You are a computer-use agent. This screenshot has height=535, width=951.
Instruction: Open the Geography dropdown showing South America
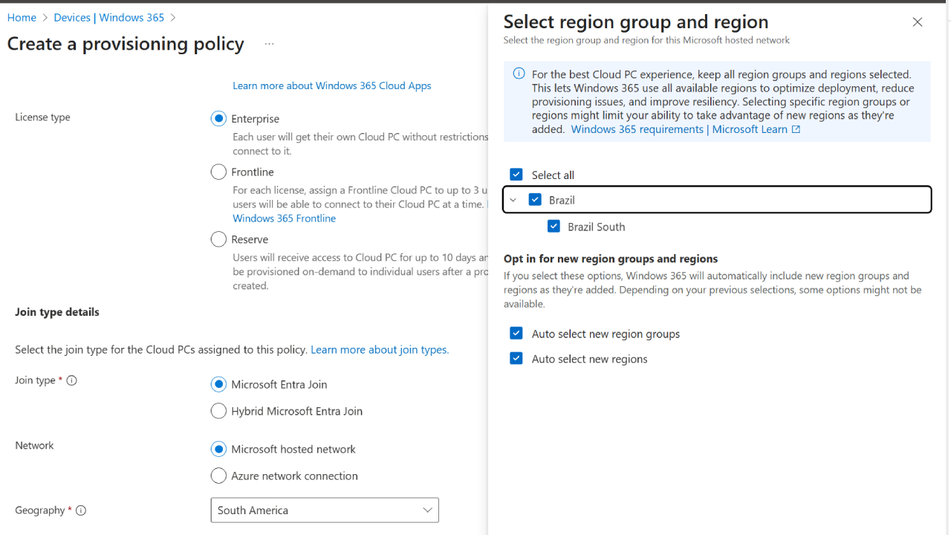coord(325,510)
